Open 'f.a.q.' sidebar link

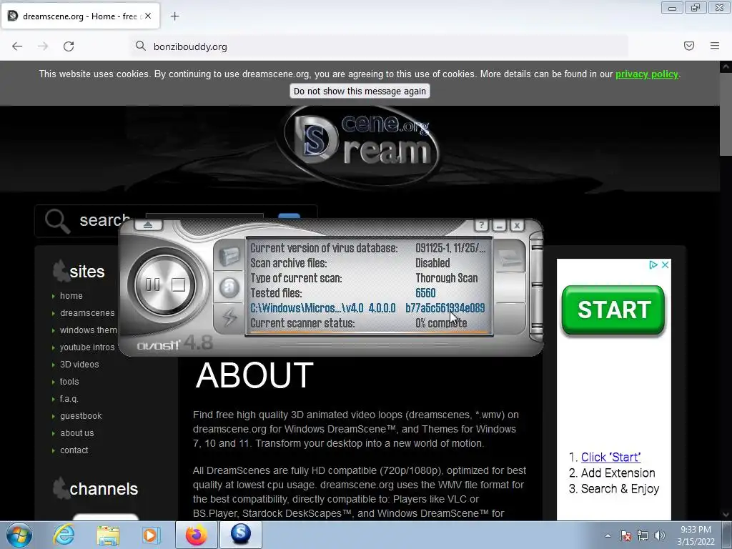pyautogui.click(x=69, y=399)
